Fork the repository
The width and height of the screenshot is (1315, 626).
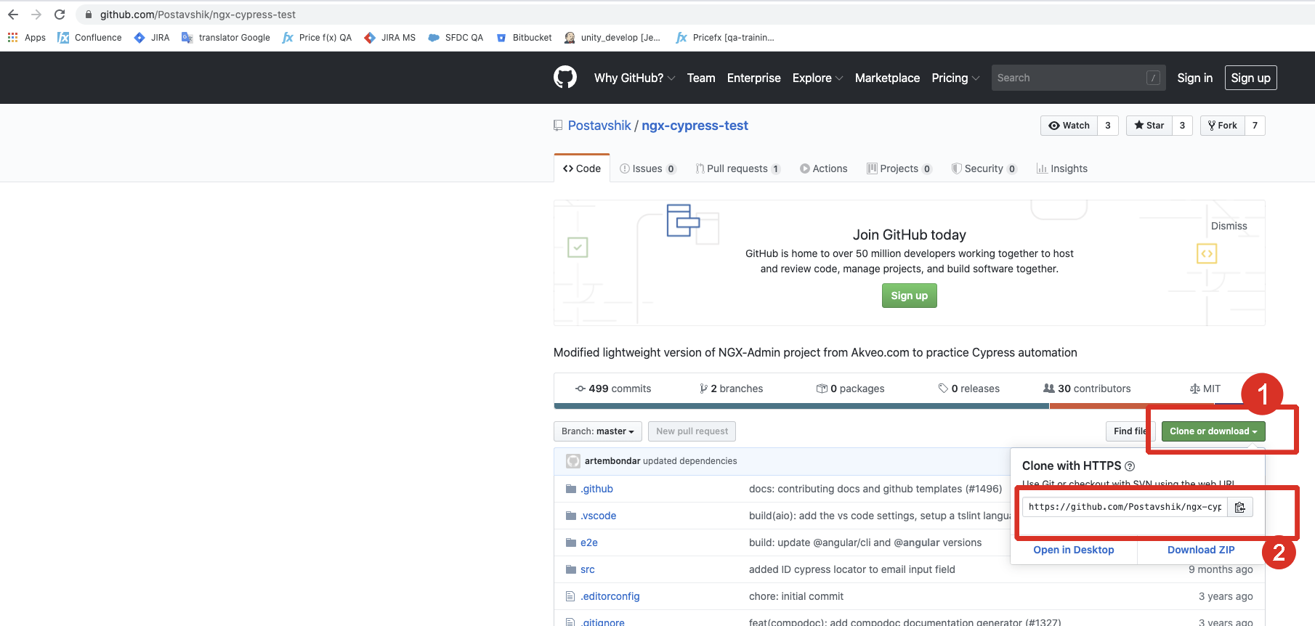[1223, 126]
